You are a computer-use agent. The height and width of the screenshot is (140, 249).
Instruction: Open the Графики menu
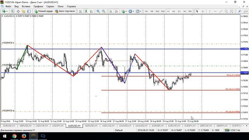[x=38, y=7]
